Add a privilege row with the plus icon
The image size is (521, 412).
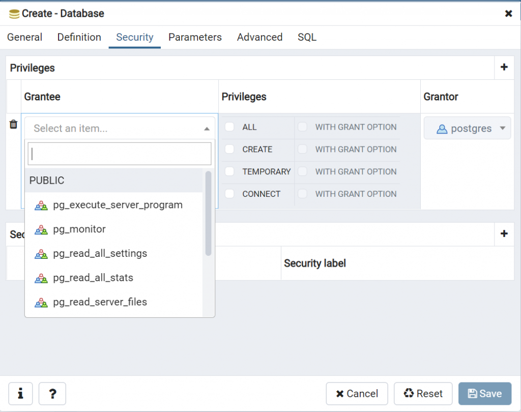point(504,67)
